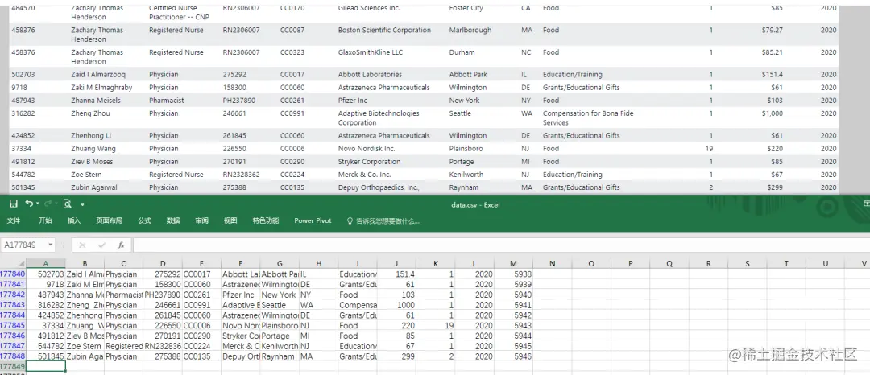Open the 页面布局 ribbon tab
This screenshot has height=375, width=870.
[110, 220]
